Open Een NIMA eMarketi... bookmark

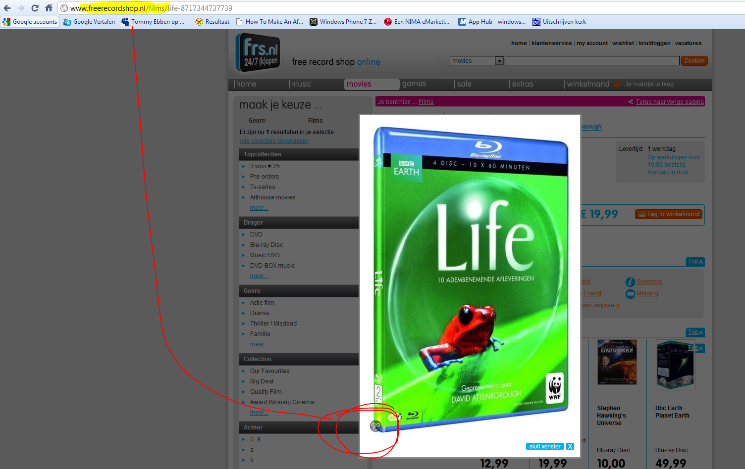click(417, 22)
